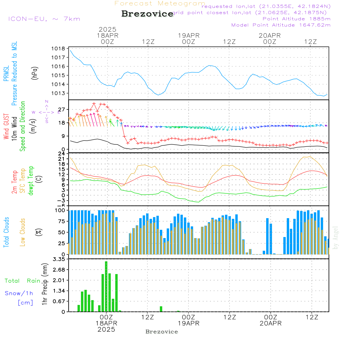Click the 24 temperature tick value
343x343 pixels.
(x=61, y=154)
